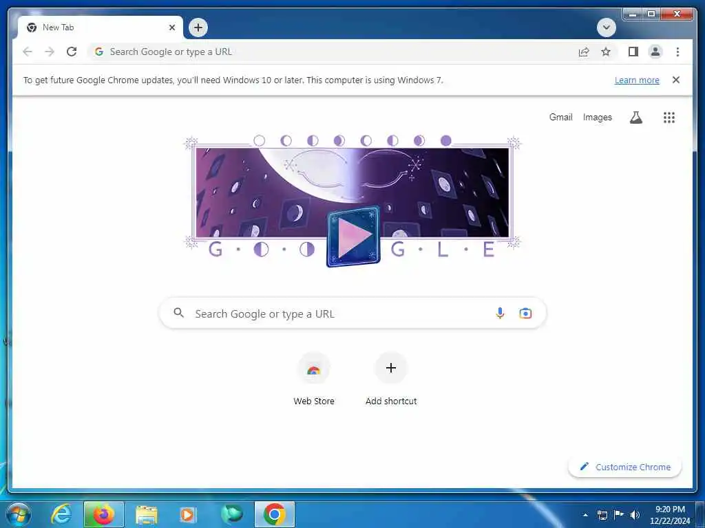705x528 pixels.
Task: Open Chrome's three-dot menu
Action: coord(677,52)
